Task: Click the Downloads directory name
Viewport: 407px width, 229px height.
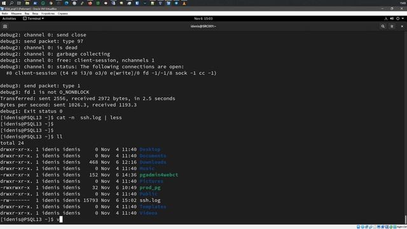Action: [153, 162]
